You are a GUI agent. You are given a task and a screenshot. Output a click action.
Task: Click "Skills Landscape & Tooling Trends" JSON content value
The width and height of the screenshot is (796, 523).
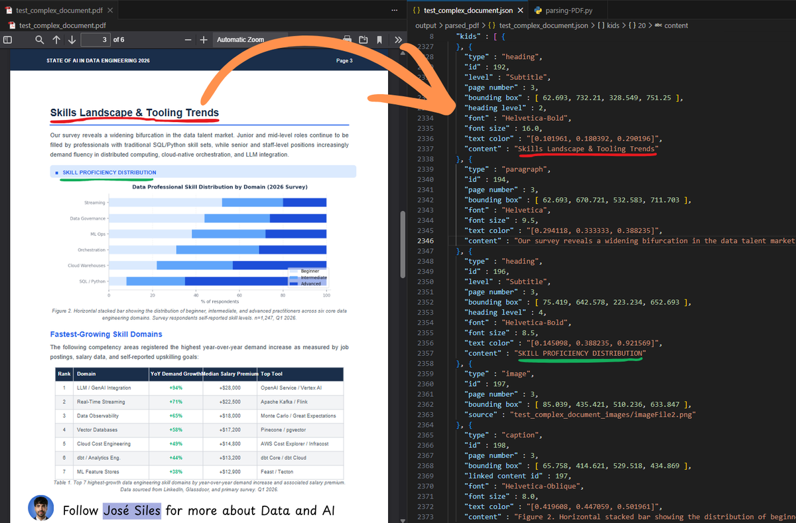coord(586,149)
